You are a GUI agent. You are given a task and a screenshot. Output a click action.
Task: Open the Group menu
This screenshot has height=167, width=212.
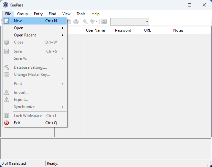[22, 14]
